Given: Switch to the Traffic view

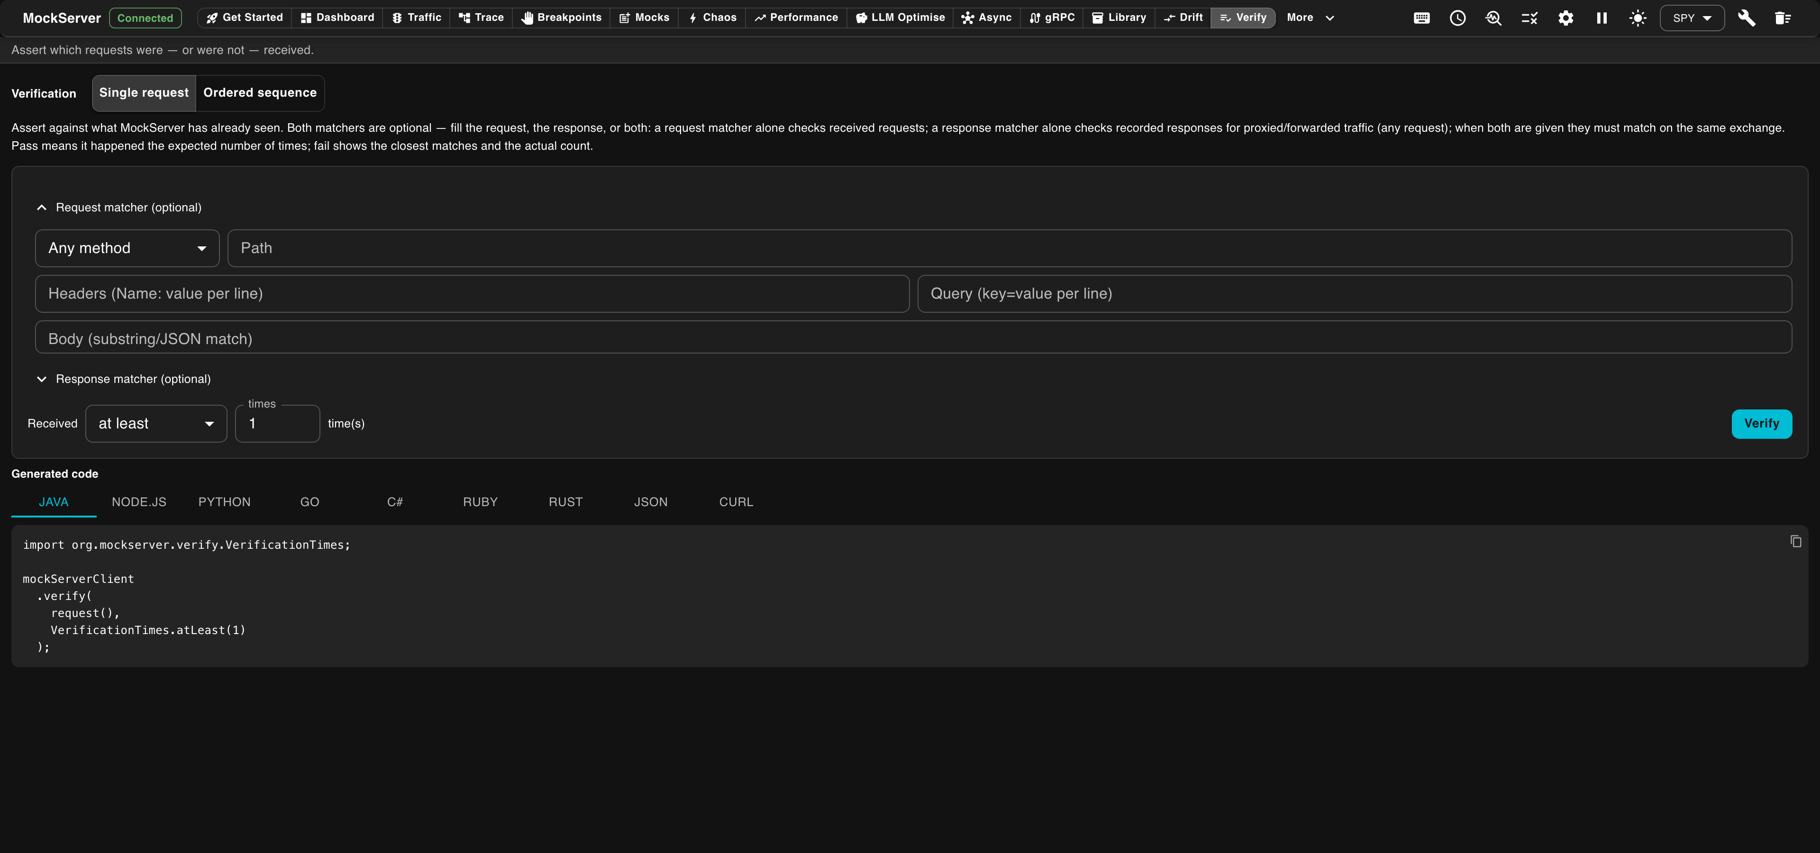Looking at the screenshot, I should pyautogui.click(x=417, y=18).
